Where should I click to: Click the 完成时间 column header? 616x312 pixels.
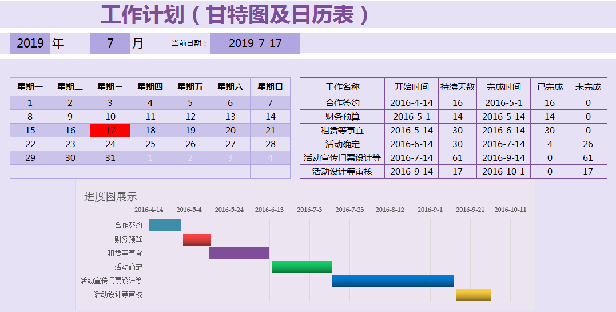504,86
